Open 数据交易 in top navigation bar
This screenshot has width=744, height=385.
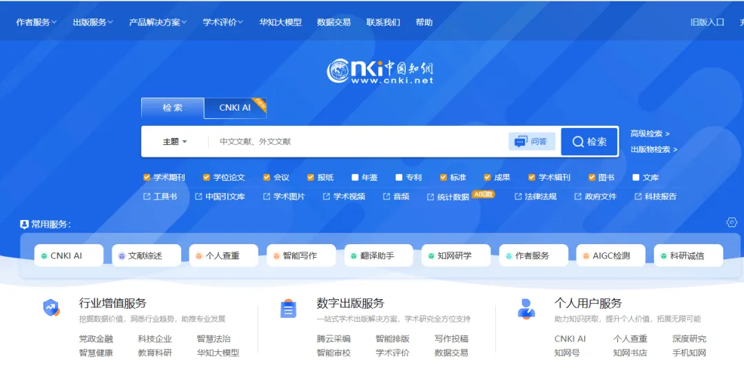pyautogui.click(x=333, y=22)
